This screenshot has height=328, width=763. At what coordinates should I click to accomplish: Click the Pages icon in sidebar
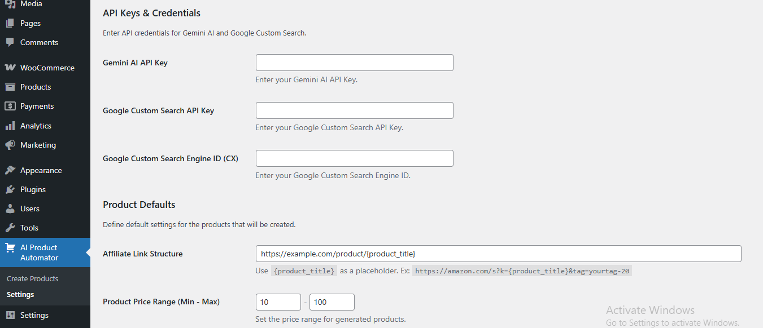10,23
